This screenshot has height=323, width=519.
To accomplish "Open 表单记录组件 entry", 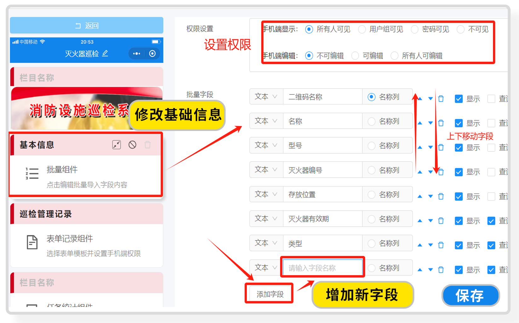I will click(87, 246).
